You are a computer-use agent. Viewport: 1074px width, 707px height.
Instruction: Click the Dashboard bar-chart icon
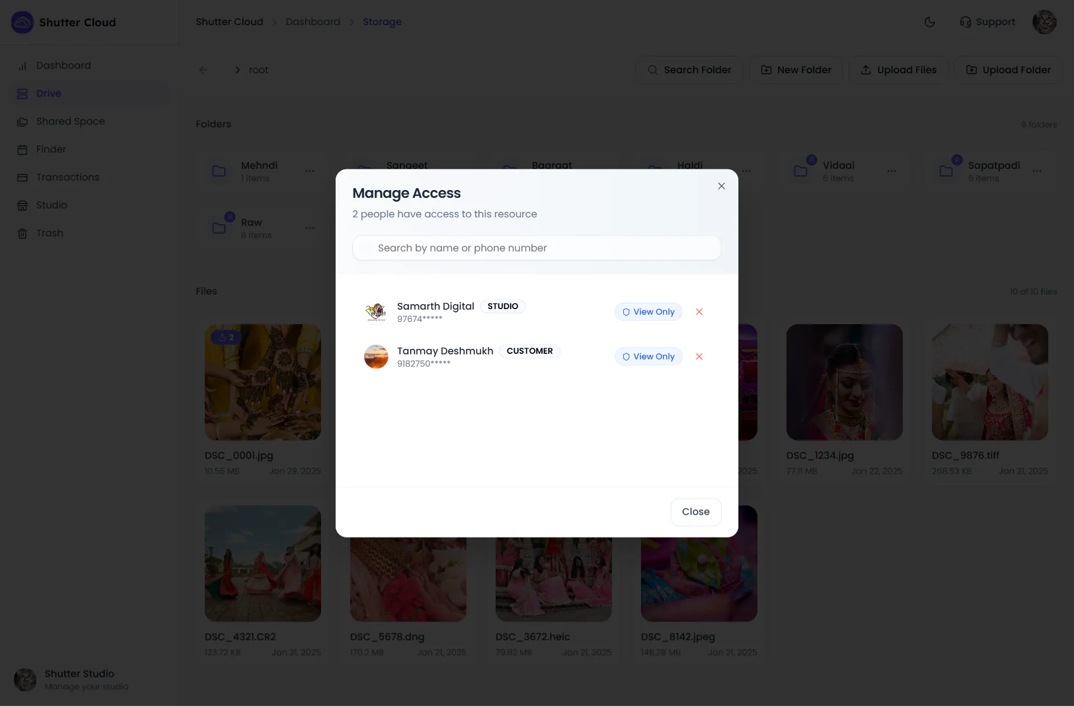[22, 66]
